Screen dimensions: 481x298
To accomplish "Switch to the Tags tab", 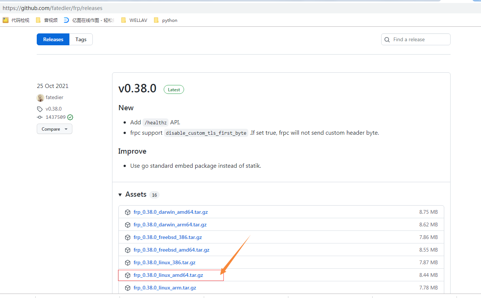I will point(81,39).
